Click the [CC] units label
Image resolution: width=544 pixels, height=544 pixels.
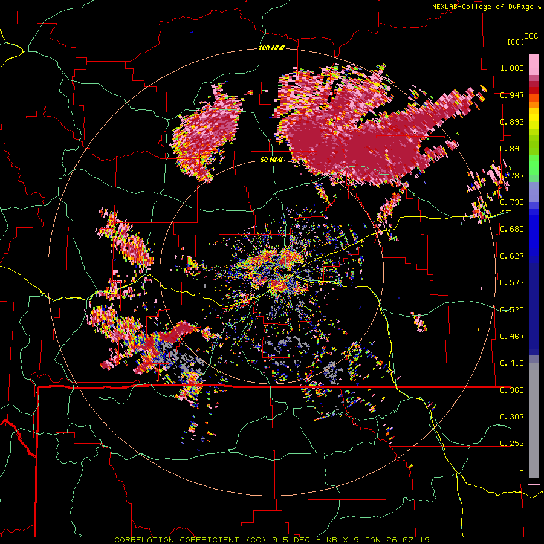pyautogui.click(x=516, y=42)
